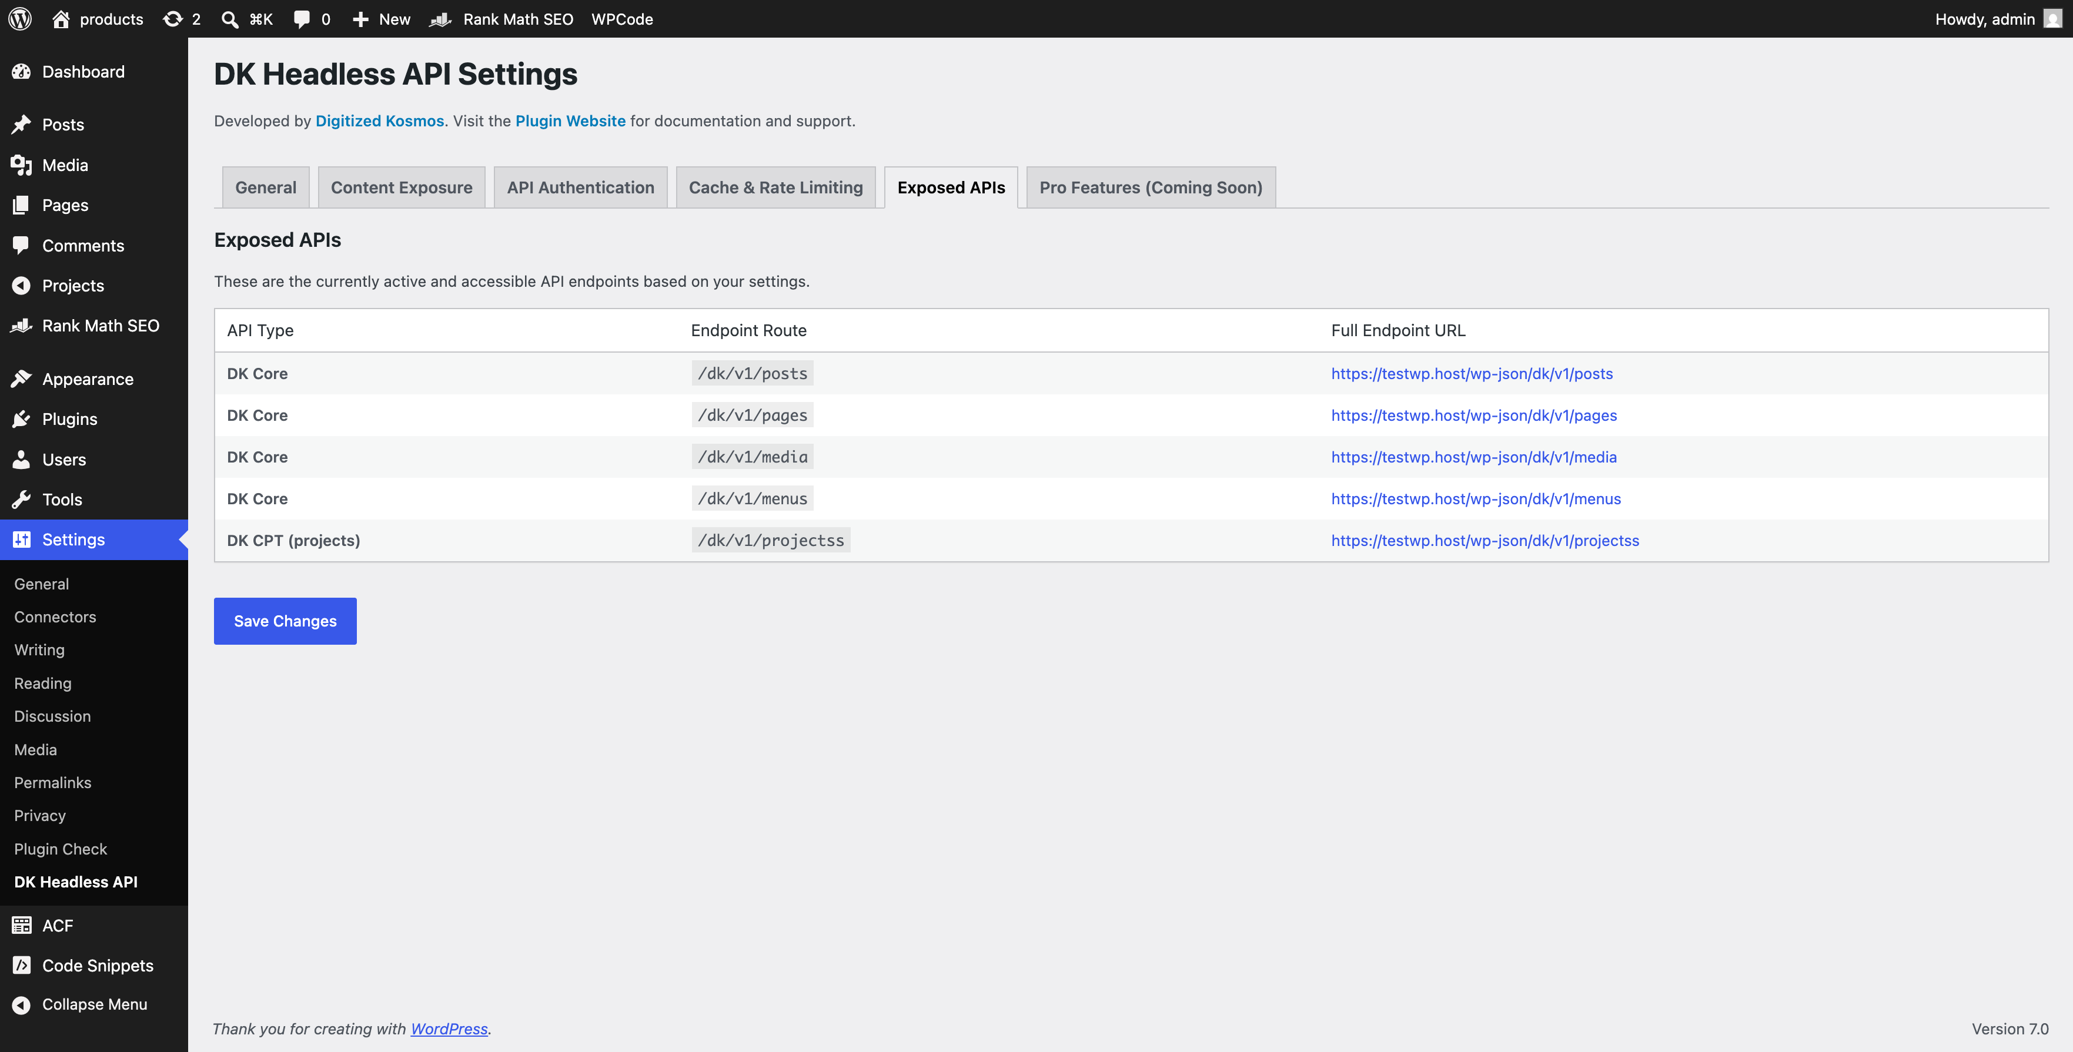
Task: Switch to the General tab
Action: click(x=266, y=187)
